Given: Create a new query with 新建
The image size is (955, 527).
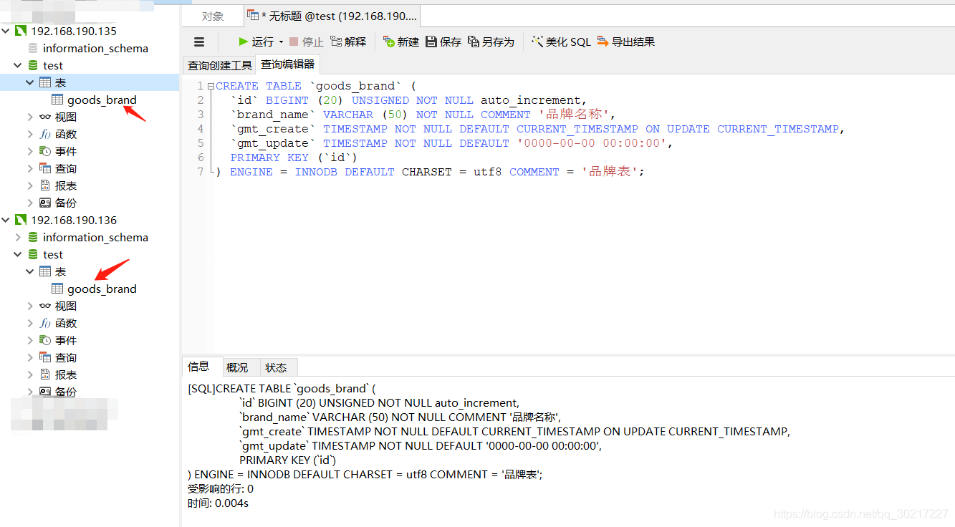Looking at the screenshot, I should [x=401, y=42].
